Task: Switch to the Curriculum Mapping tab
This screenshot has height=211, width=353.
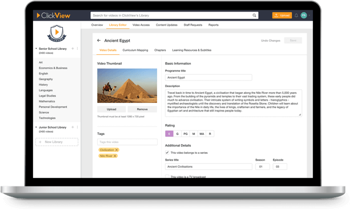Action: pos(135,50)
